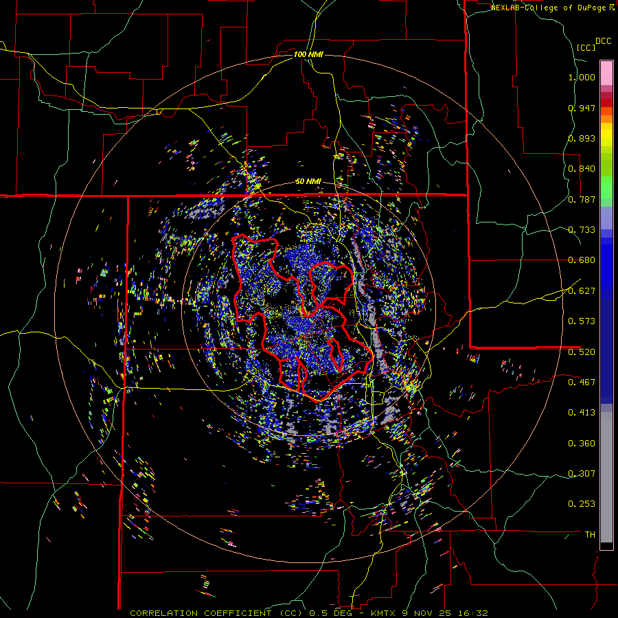Image resolution: width=618 pixels, height=618 pixels.
Task: Click the 0.947 legend value
Action: pos(582,108)
